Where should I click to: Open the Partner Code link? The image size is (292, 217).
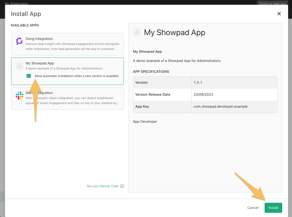coord(109,186)
